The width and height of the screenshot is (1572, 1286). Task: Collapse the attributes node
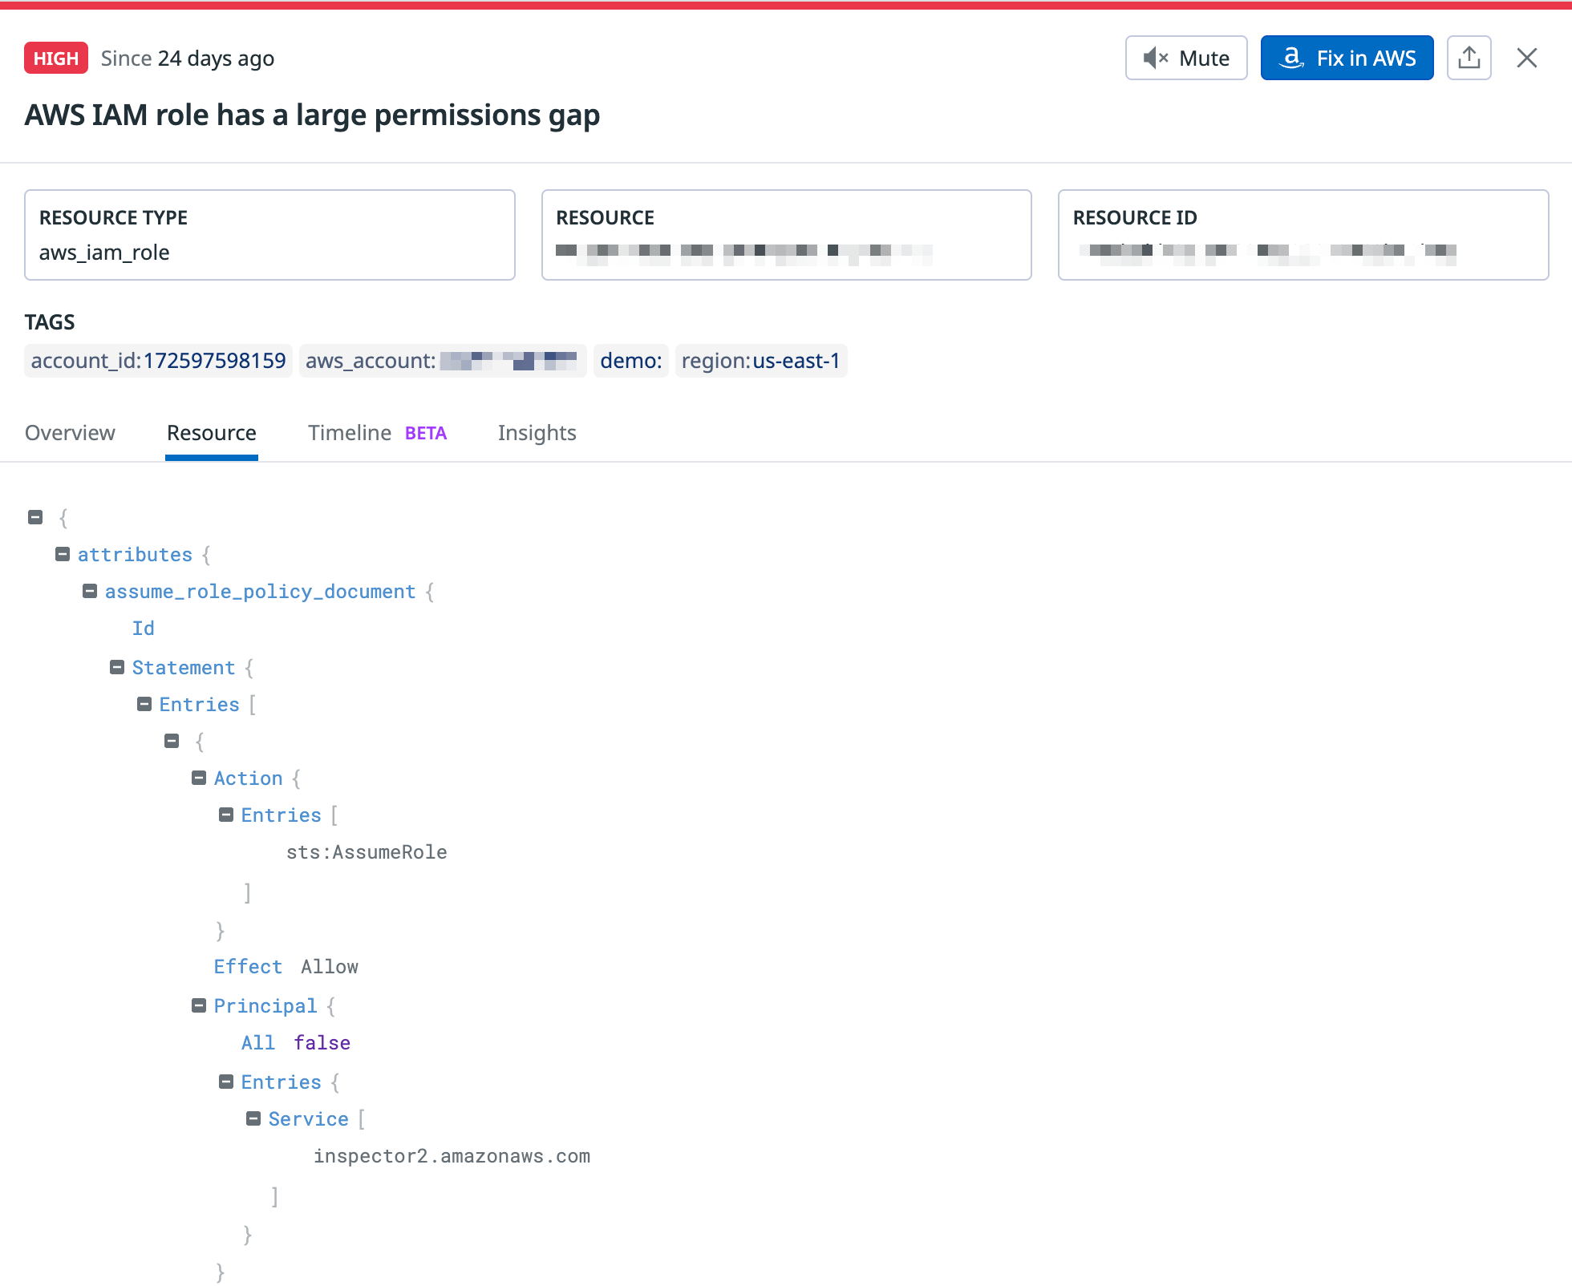pos(63,554)
